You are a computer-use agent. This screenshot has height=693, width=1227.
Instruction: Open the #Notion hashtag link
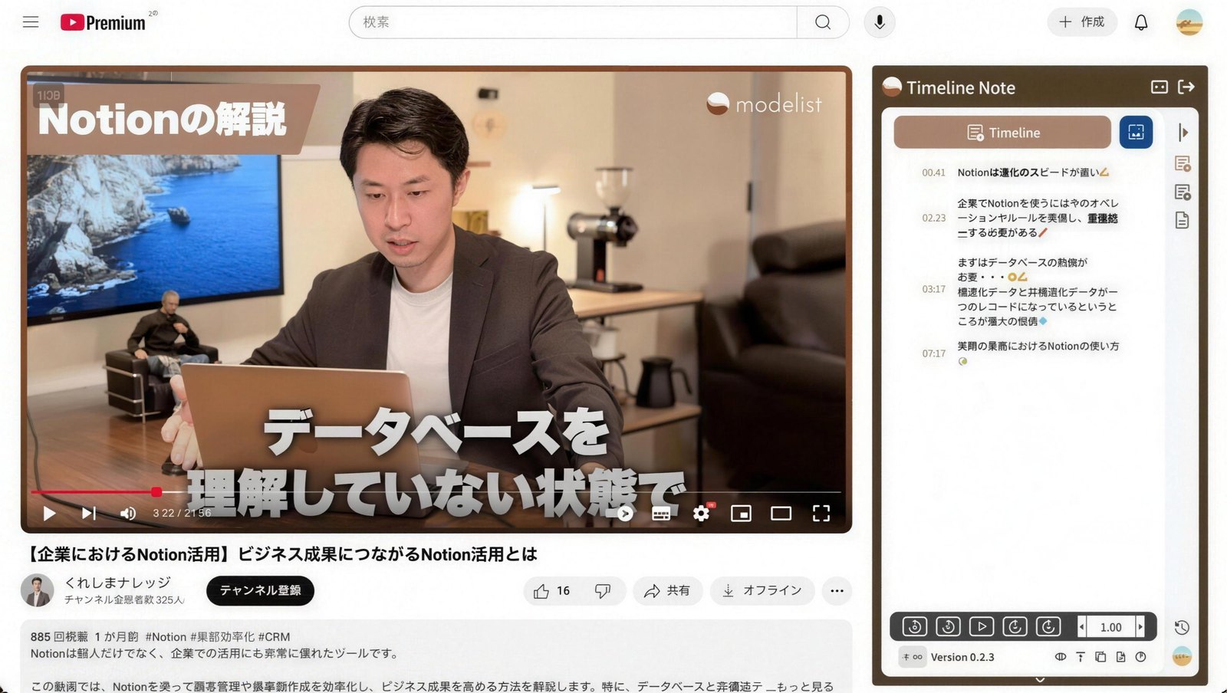click(166, 636)
